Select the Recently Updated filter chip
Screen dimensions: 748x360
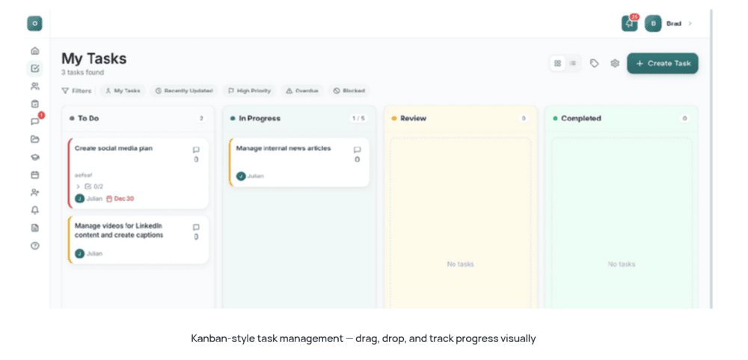[184, 91]
